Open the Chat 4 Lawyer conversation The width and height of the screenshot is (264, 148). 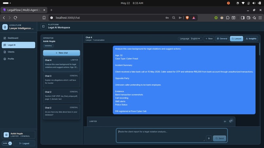[62, 64]
